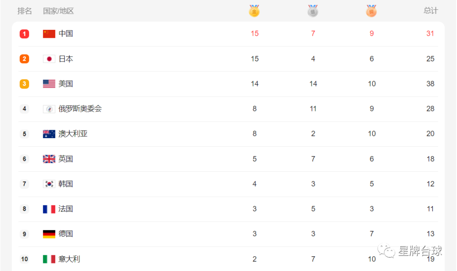Click the red rank 1 badge
The height and width of the screenshot is (271, 457).
click(x=24, y=34)
